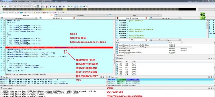Viewport: 215px width, 97px height.
Task: Switch to the Module: libsign.so tab
Action: [165, 40]
